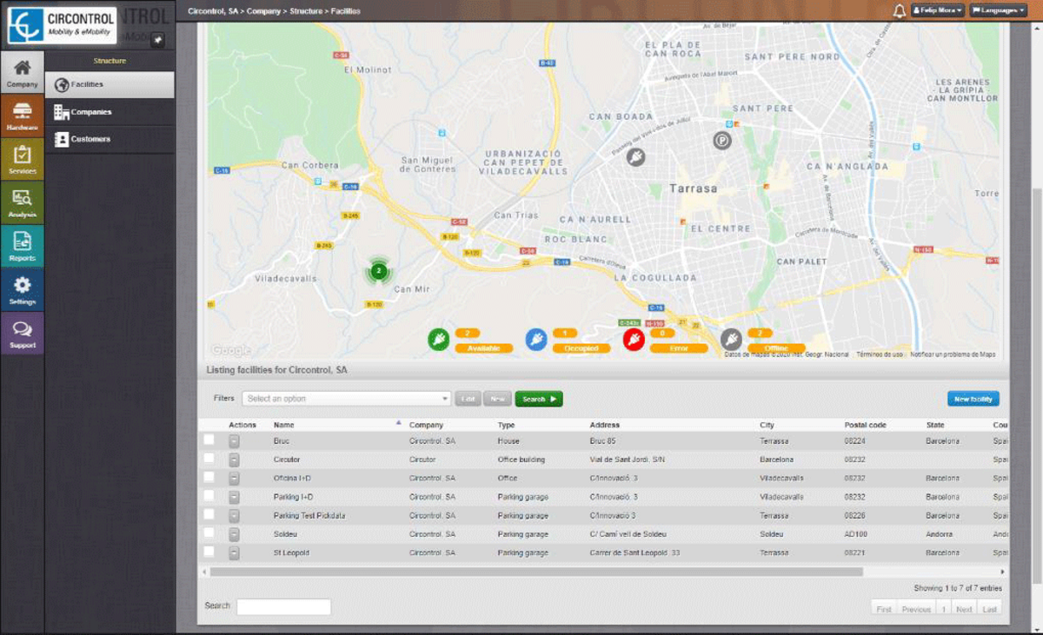Tick the checkbox for Parking Test Pickdata row
The width and height of the screenshot is (1043, 635).
[x=209, y=514]
